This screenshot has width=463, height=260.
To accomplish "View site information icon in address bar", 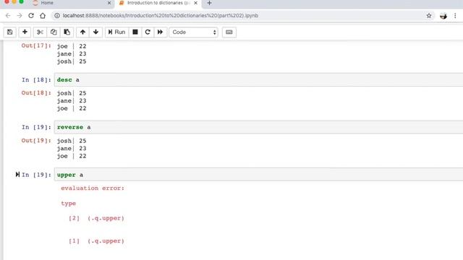I will point(56,16).
